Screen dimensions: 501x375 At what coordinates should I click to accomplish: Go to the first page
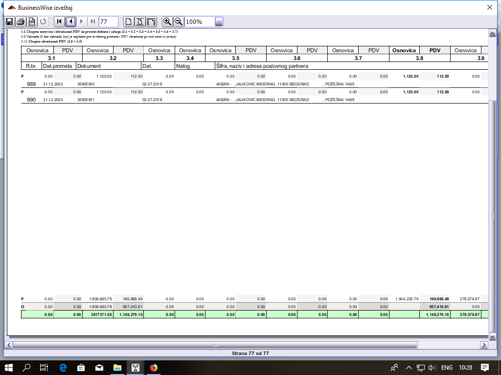click(x=59, y=21)
